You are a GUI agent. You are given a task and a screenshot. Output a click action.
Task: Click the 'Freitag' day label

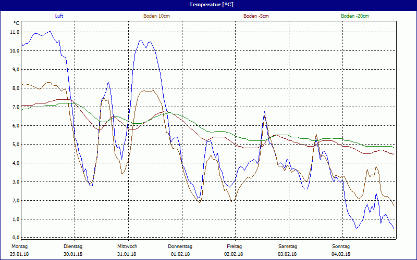(x=234, y=246)
